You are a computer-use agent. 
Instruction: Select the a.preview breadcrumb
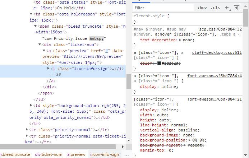[x=76, y=154]
